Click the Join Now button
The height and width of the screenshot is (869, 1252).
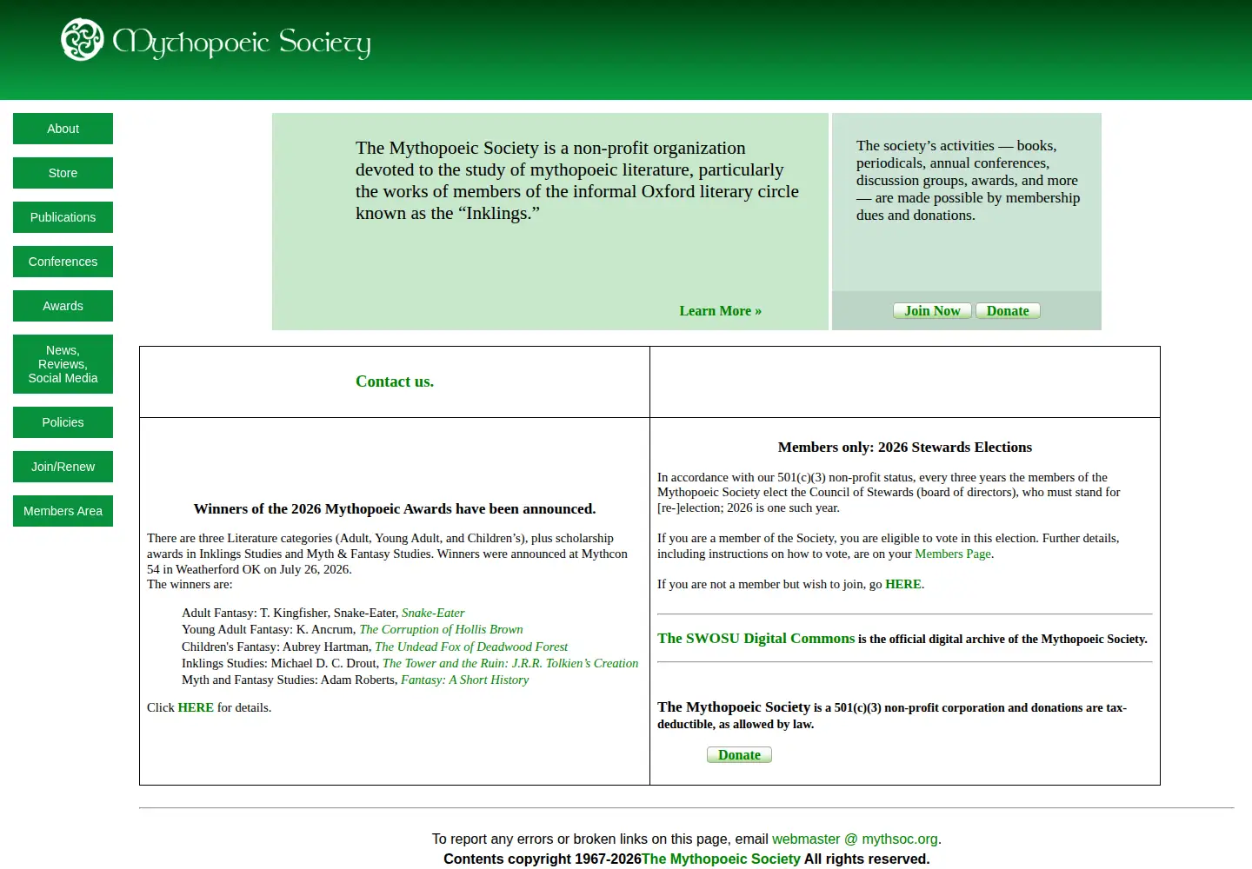932,311
